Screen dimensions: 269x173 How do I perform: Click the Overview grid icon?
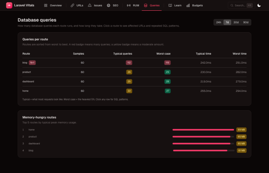coord(46,5)
